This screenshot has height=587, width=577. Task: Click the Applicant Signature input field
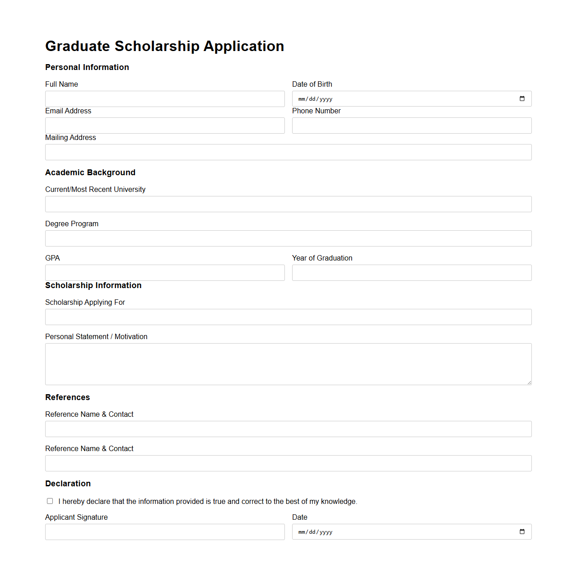point(164,531)
